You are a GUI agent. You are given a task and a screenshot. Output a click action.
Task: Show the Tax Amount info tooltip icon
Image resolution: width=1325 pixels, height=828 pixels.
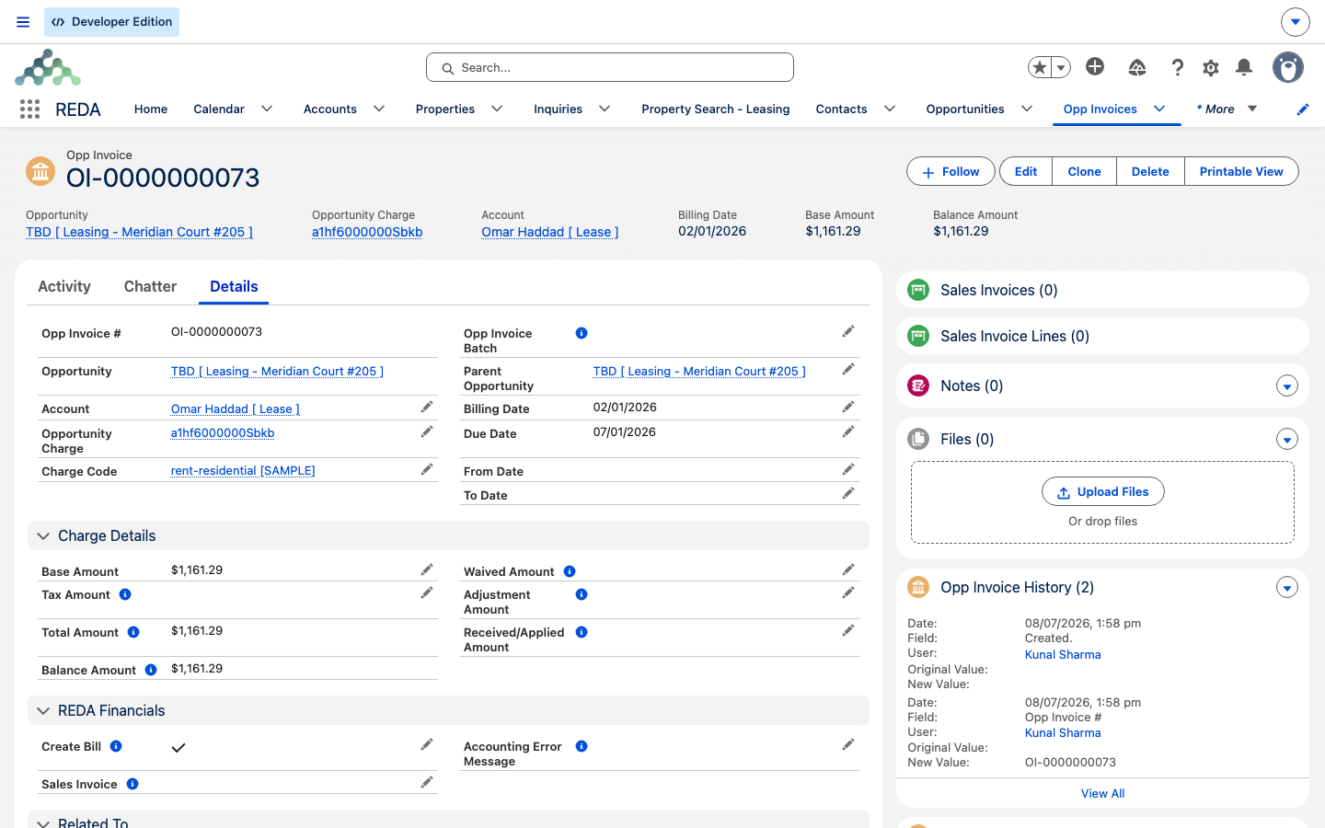tap(125, 595)
